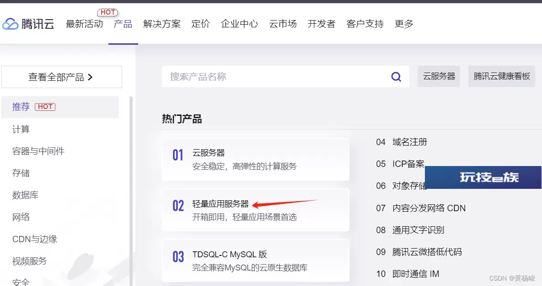The image size is (542, 286).
Task: Open 03 TDSQL-C MySQL 版 card
Action: pos(255,260)
